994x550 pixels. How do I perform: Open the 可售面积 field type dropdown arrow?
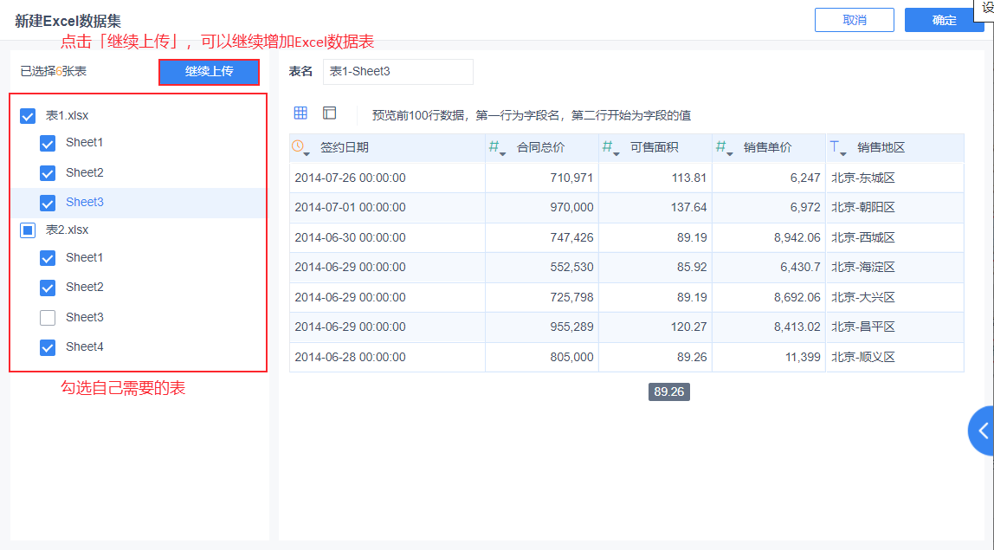click(x=616, y=154)
